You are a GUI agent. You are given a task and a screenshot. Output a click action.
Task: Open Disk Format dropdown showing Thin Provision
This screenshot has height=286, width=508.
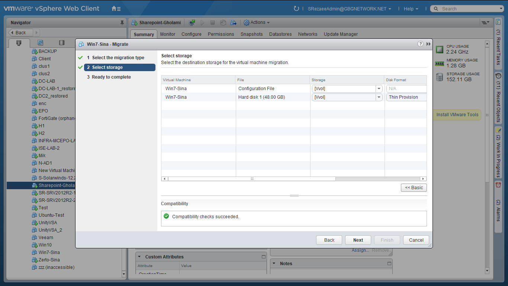[x=406, y=97]
